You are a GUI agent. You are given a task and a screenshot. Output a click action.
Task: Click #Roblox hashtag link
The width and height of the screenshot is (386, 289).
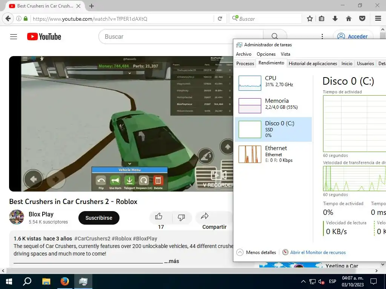coord(122,239)
